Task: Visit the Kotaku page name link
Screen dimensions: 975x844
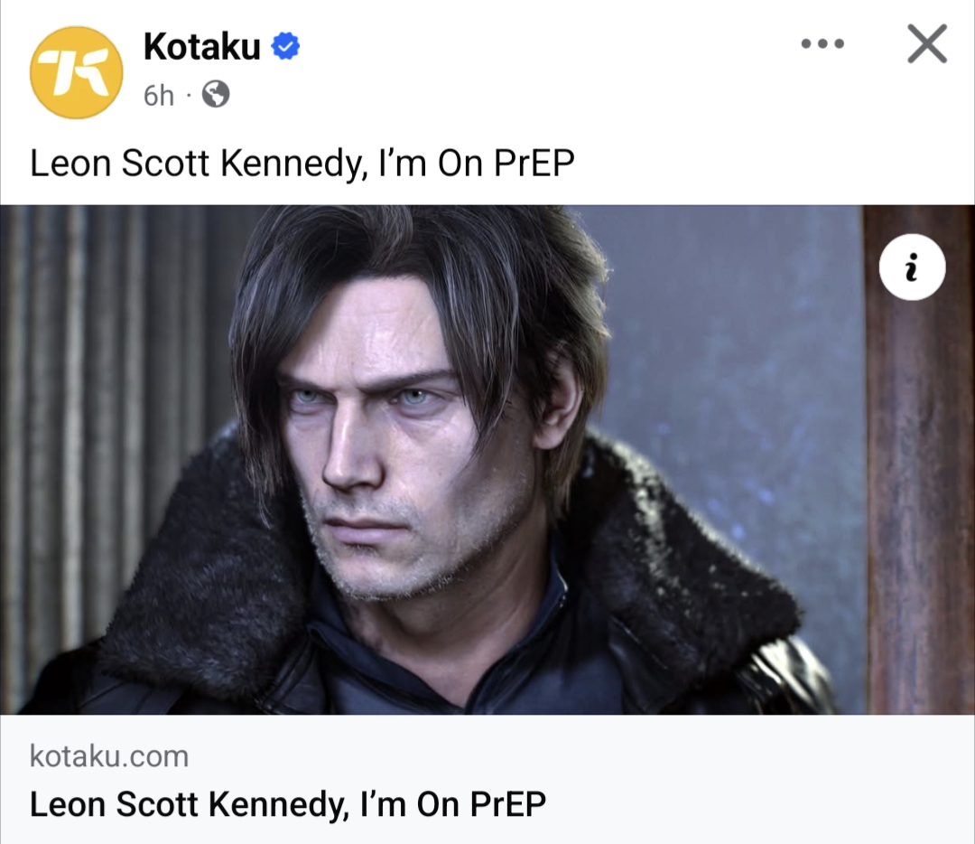Action: [201, 46]
